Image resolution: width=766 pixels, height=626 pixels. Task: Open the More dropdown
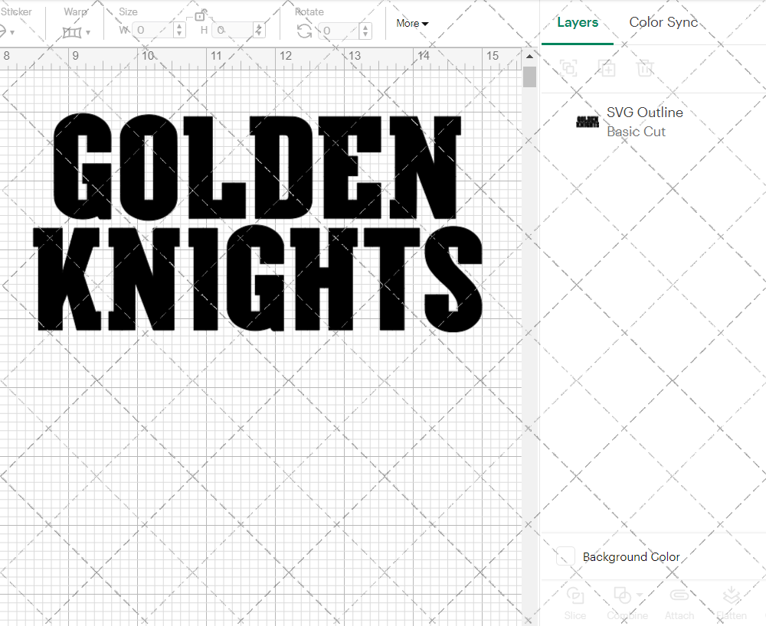coord(411,24)
